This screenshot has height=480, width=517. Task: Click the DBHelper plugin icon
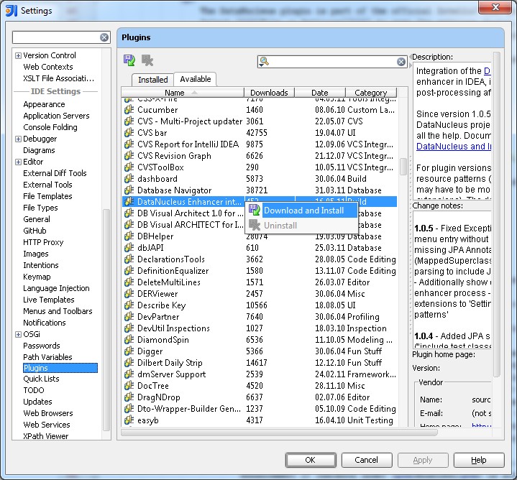(129, 236)
